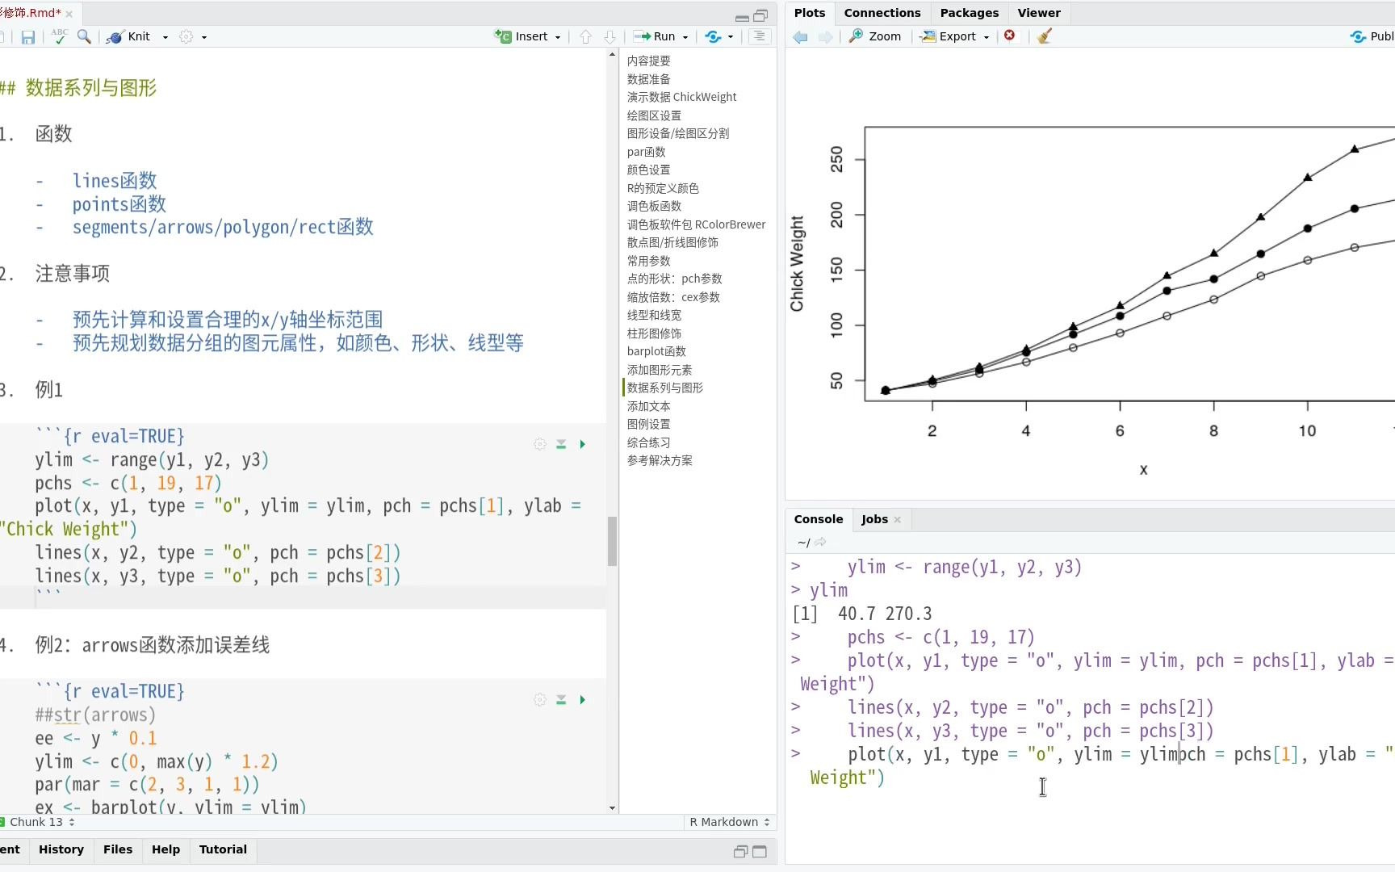Click the editor vertical scrollbar thumb
The image size is (1395, 872).
[x=612, y=541]
